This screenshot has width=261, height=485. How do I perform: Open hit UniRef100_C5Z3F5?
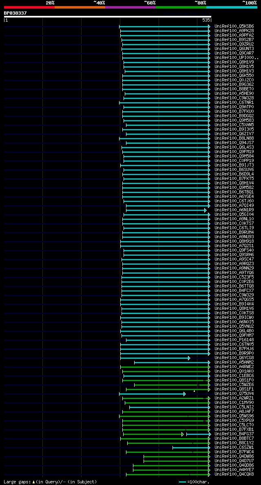[234, 277]
